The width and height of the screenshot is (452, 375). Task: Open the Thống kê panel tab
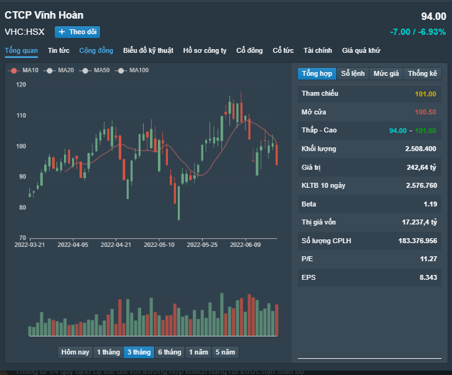tap(422, 73)
